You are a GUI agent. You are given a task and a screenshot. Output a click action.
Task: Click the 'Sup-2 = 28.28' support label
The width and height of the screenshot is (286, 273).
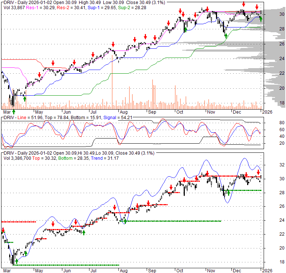point(132,8)
